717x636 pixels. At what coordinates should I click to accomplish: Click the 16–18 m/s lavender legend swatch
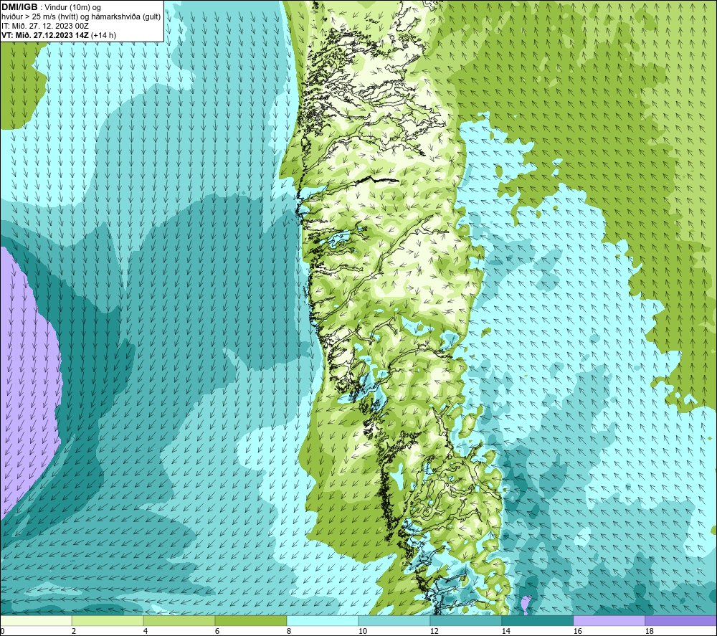[609, 620]
